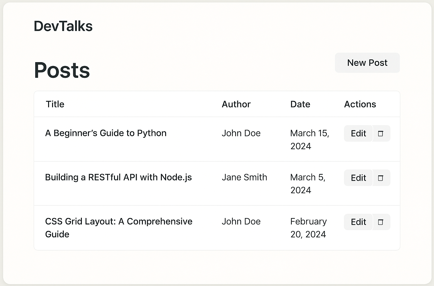Edit the Beginner's Guide to Python post

[x=358, y=134]
